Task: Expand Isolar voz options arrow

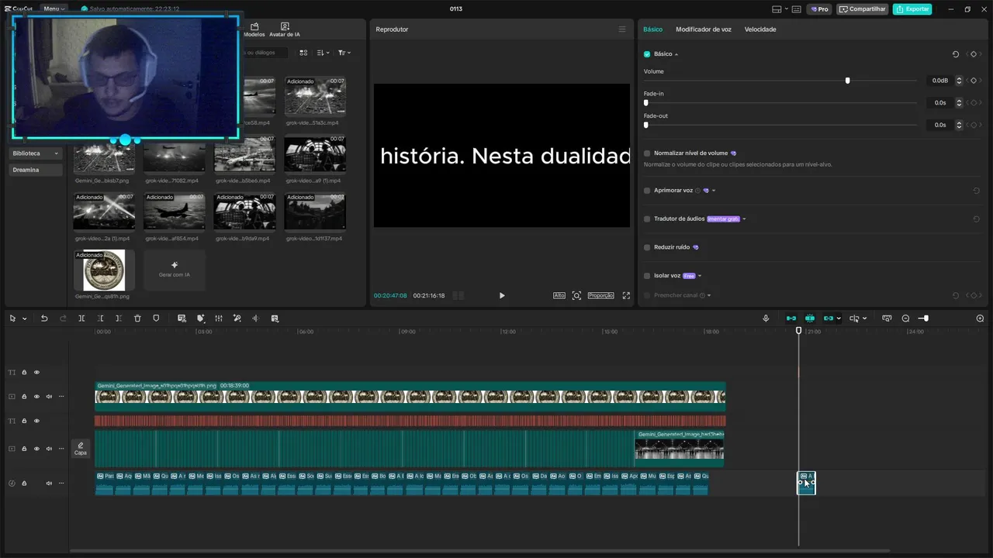Action: [700, 276]
